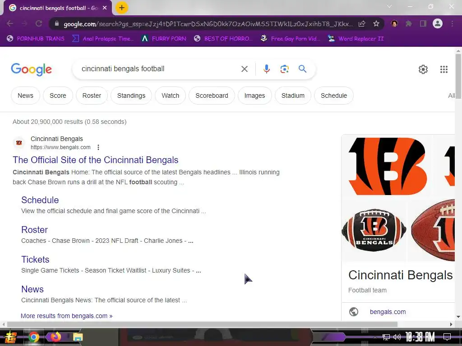Open the Bengals balloon football image

click(374, 230)
